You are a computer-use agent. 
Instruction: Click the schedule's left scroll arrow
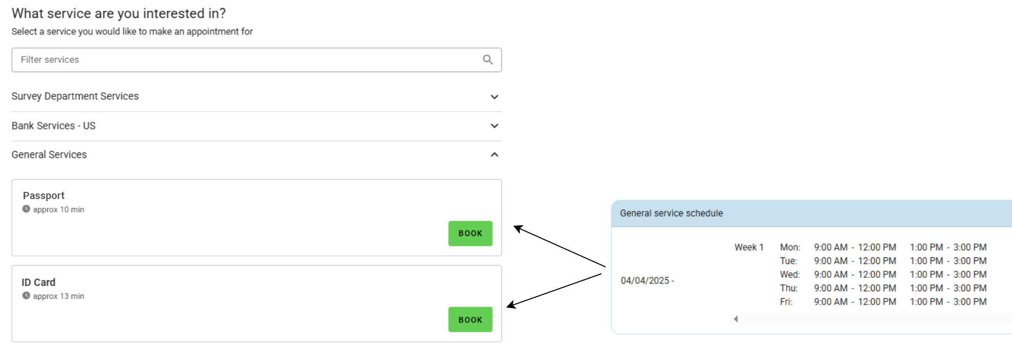tap(736, 319)
